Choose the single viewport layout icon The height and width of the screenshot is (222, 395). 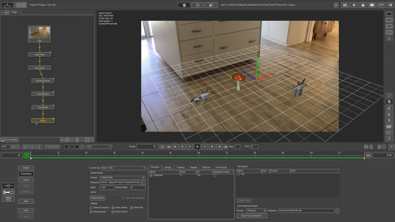coord(389,14)
